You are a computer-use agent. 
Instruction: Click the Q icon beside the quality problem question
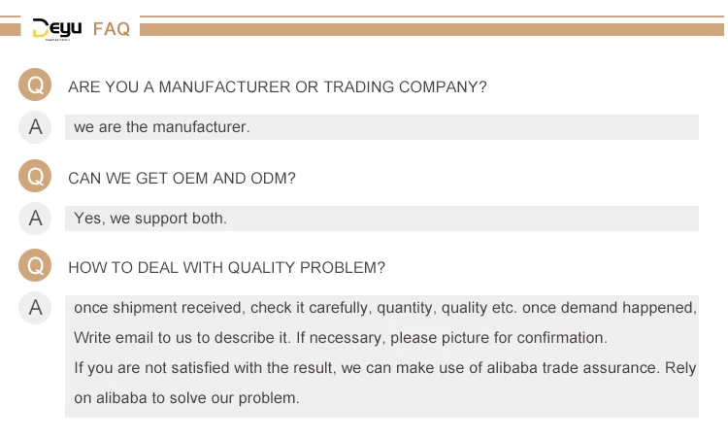(x=35, y=265)
